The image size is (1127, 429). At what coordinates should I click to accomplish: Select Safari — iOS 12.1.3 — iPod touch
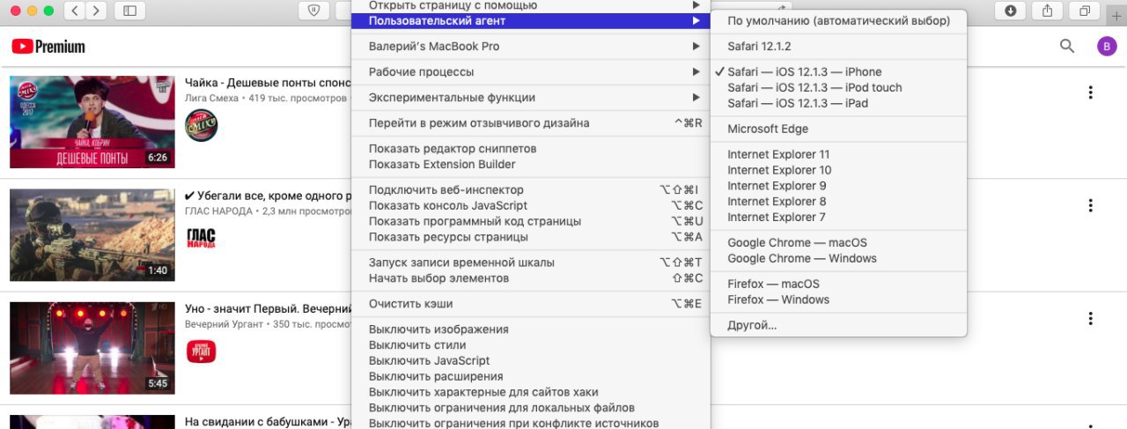[838, 88]
